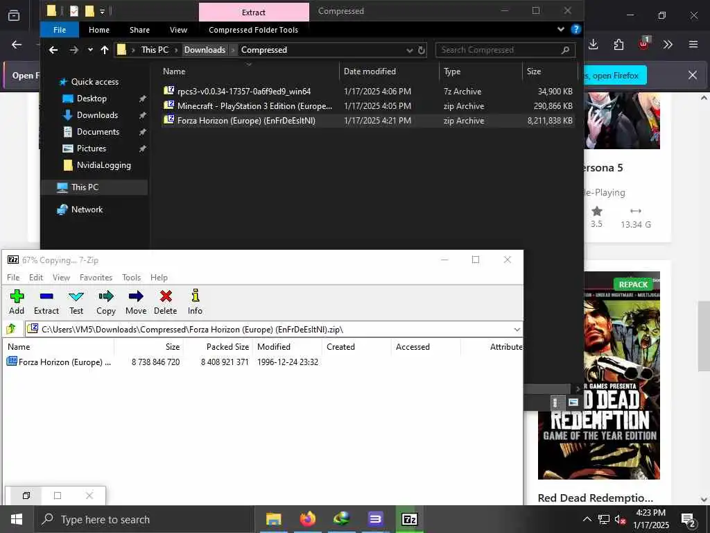Image resolution: width=710 pixels, height=533 pixels.
Task: Click Windows Start button
Action: point(17,519)
